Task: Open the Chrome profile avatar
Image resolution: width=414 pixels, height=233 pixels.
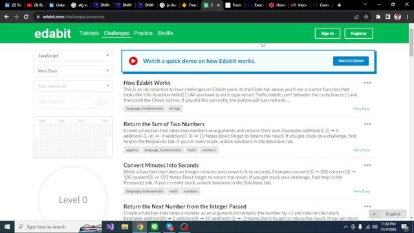Action: [397, 17]
